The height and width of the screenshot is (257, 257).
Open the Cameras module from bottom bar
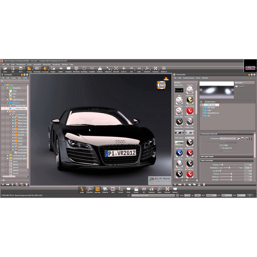pos(105,190)
